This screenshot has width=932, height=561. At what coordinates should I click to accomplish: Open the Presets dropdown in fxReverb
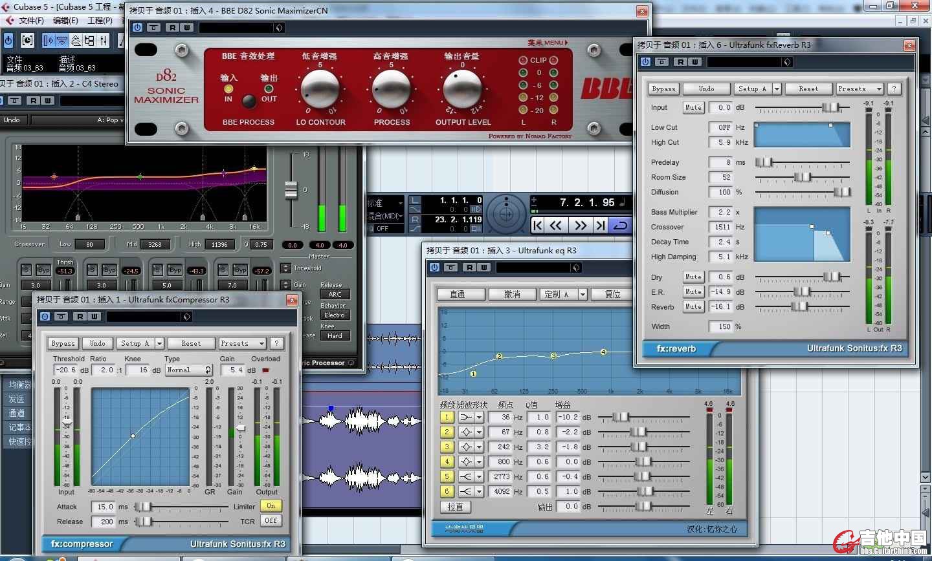click(x=859, y=89)
